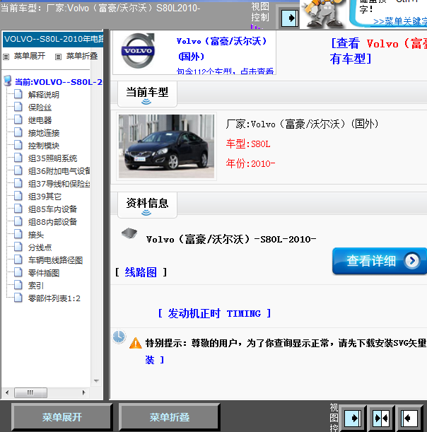Click the sidebar horizontal scroll-right arrow
This screenshot has height=432, width=427.
(84, 392)
